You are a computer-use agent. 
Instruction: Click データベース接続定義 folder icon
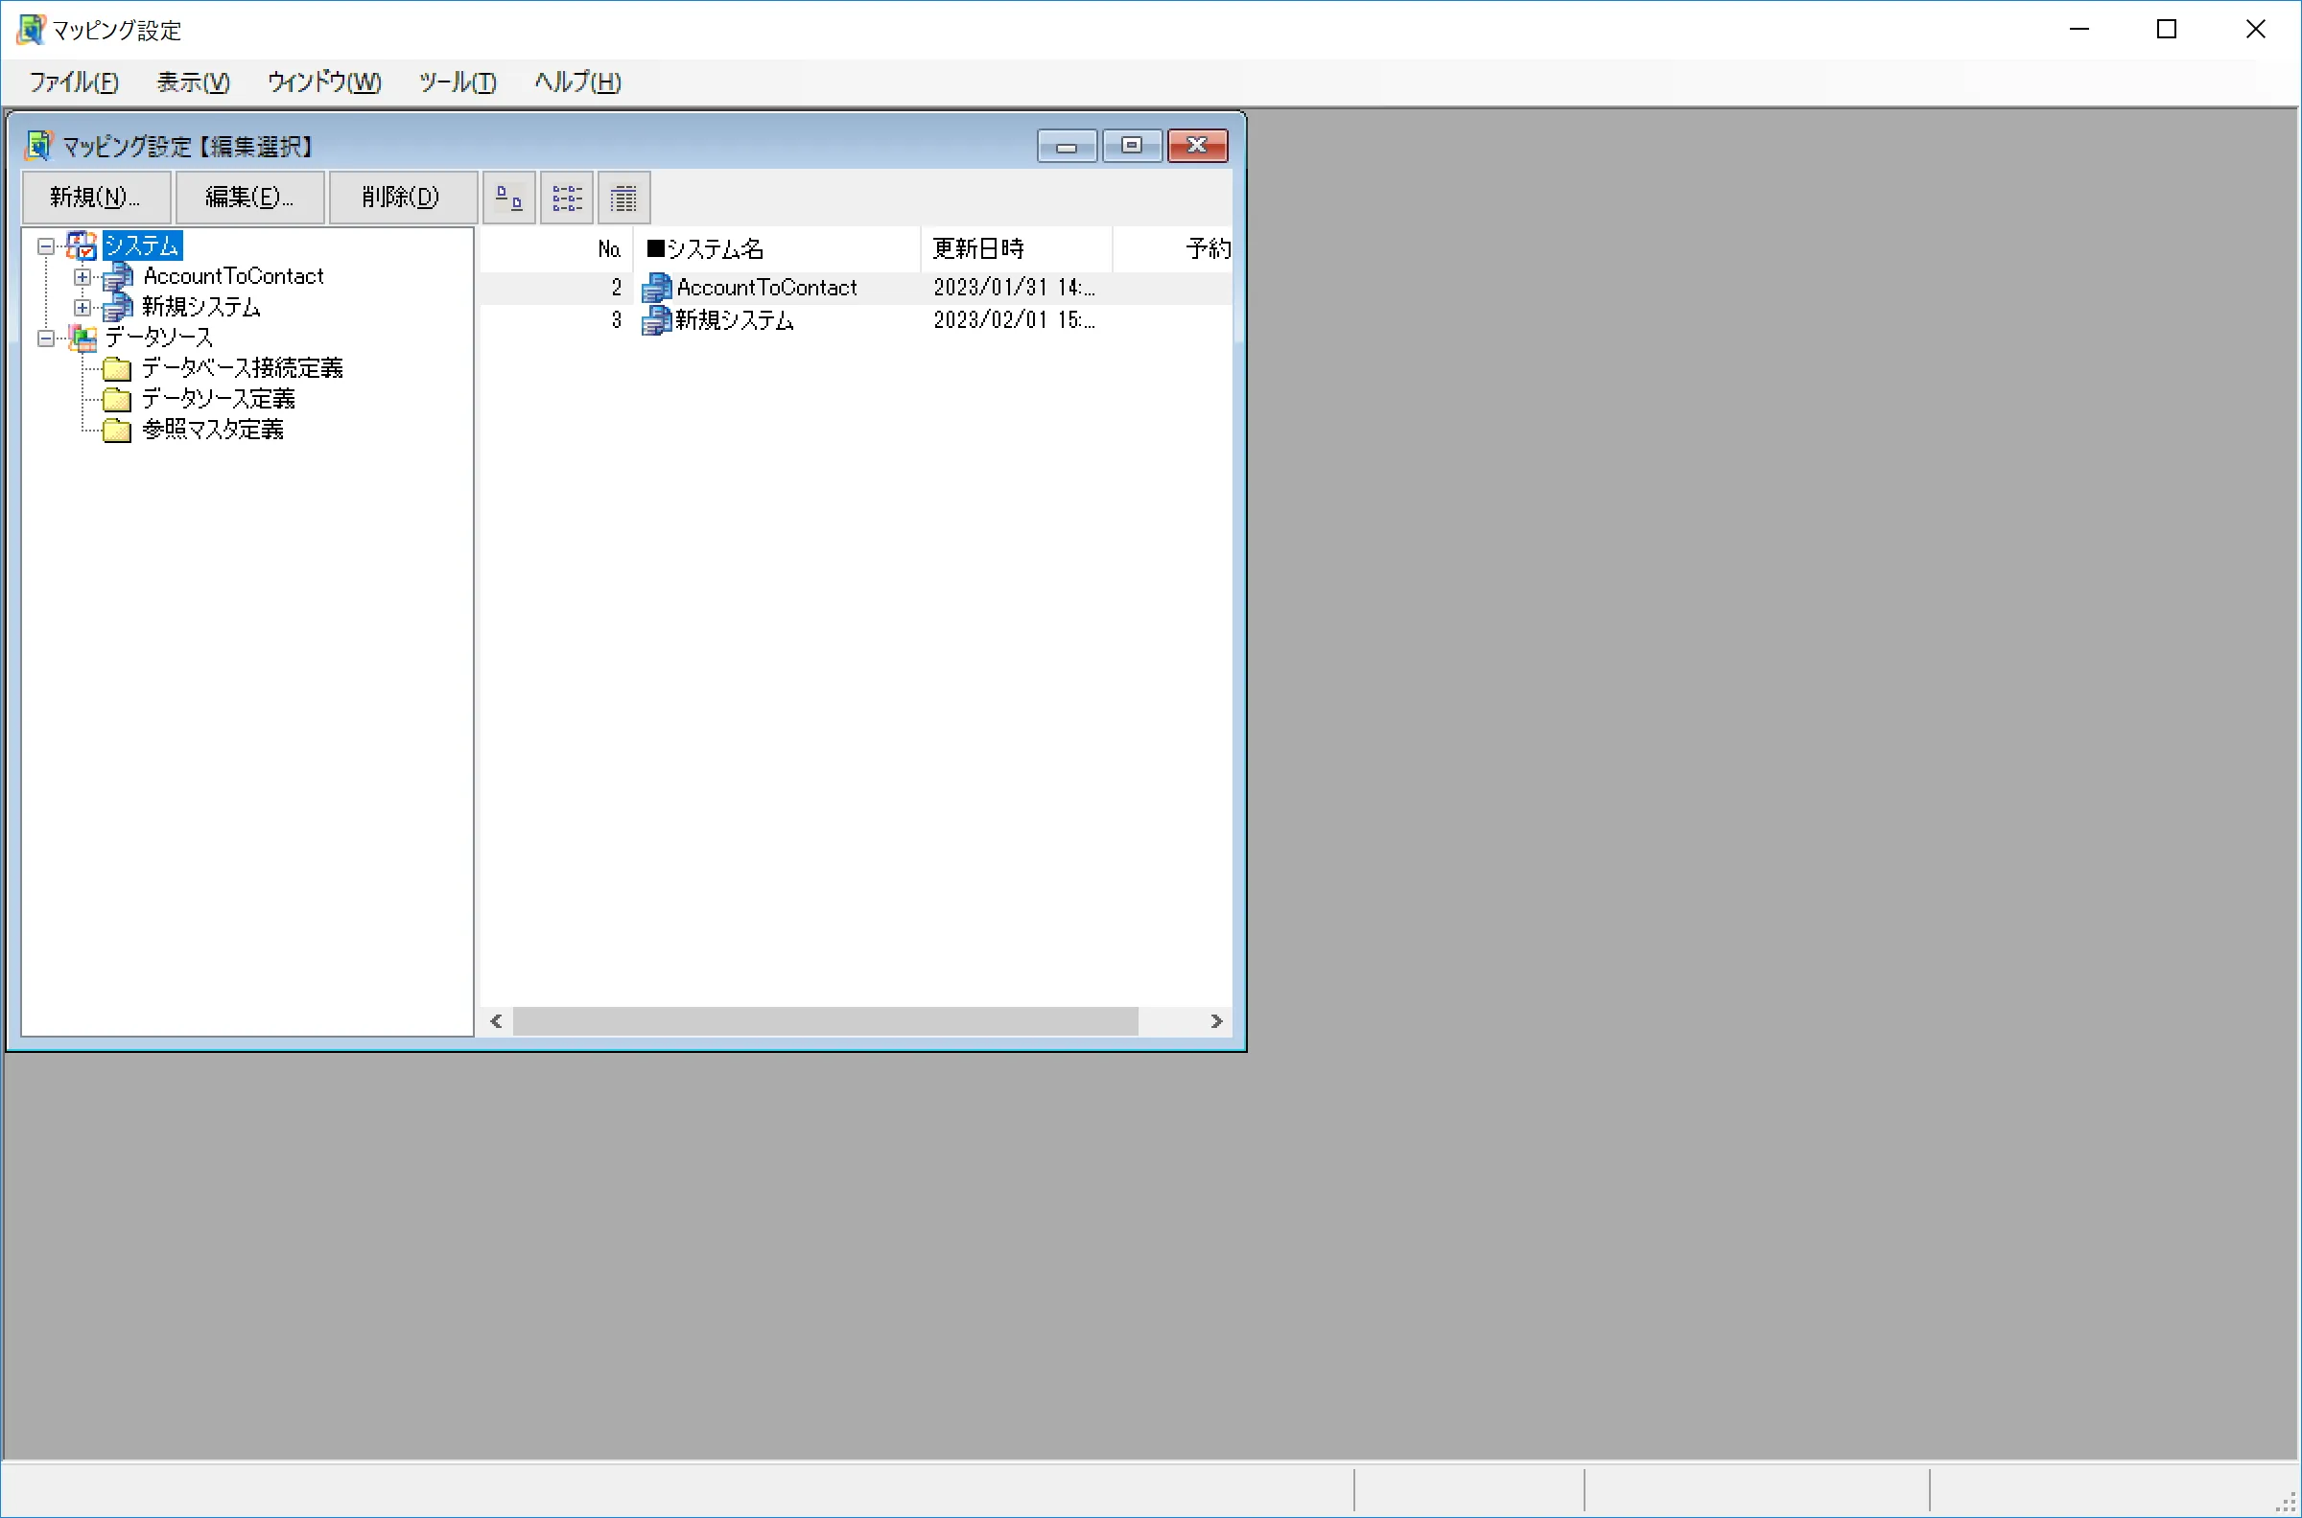click(x=117, y=369)
